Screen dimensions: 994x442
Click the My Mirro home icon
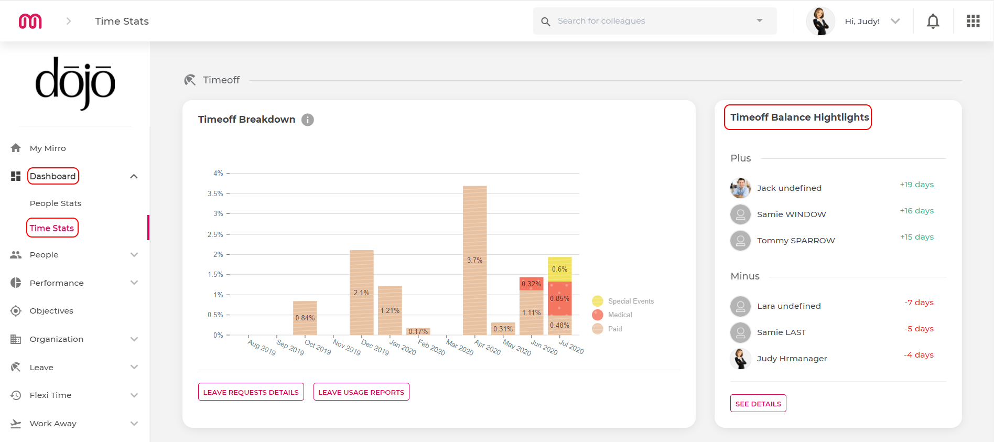pyautogui.click(x=16, y=148)
